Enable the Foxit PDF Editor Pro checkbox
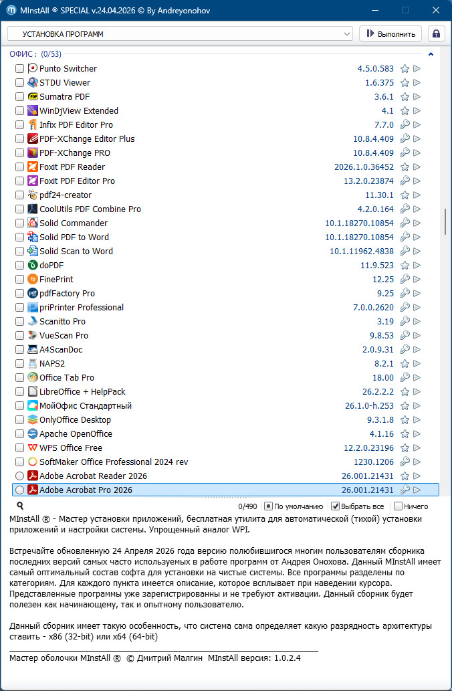Screen dimensions: 452x691 pyautogui.click(x=19, y=181)
